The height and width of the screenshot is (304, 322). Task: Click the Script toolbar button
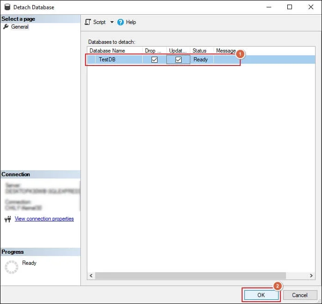tap(95, 22)
